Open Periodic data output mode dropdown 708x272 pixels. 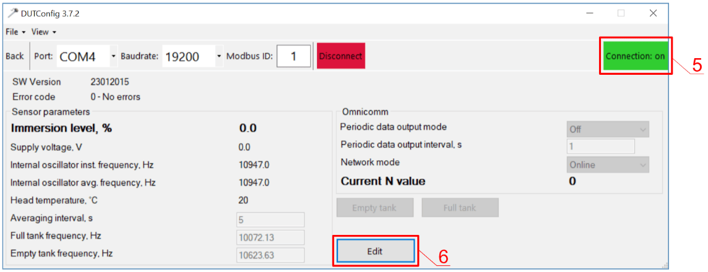(608, 129)
